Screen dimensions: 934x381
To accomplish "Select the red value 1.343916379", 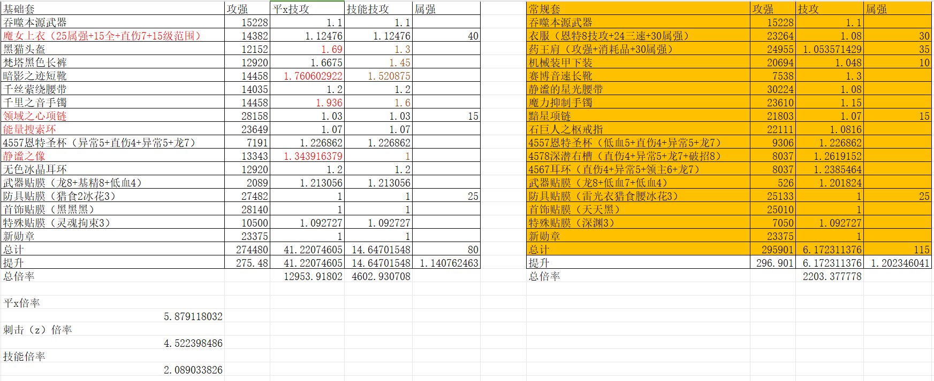I will [x=307, y=156].
